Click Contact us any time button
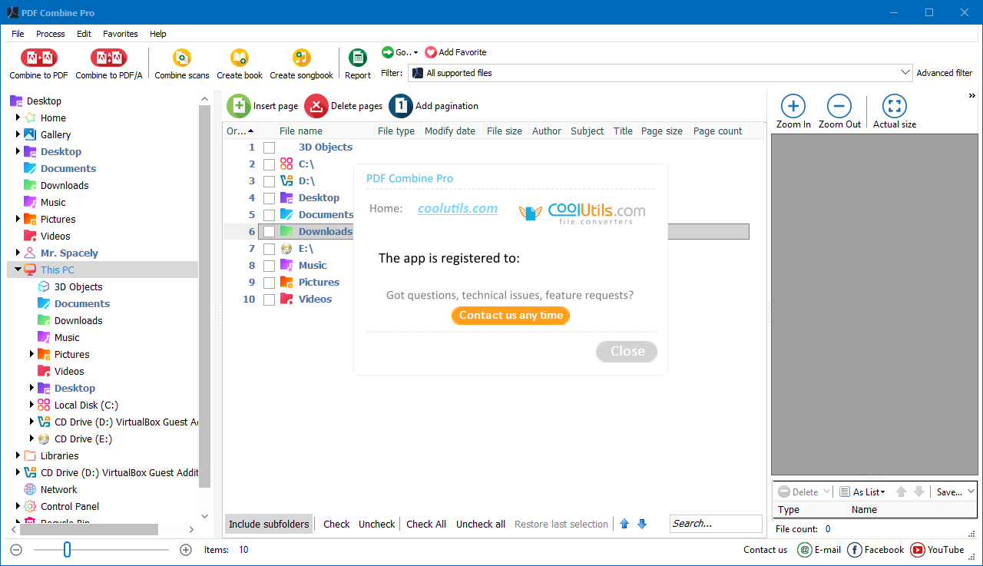983x566 pixels. (x=511, y=316)
